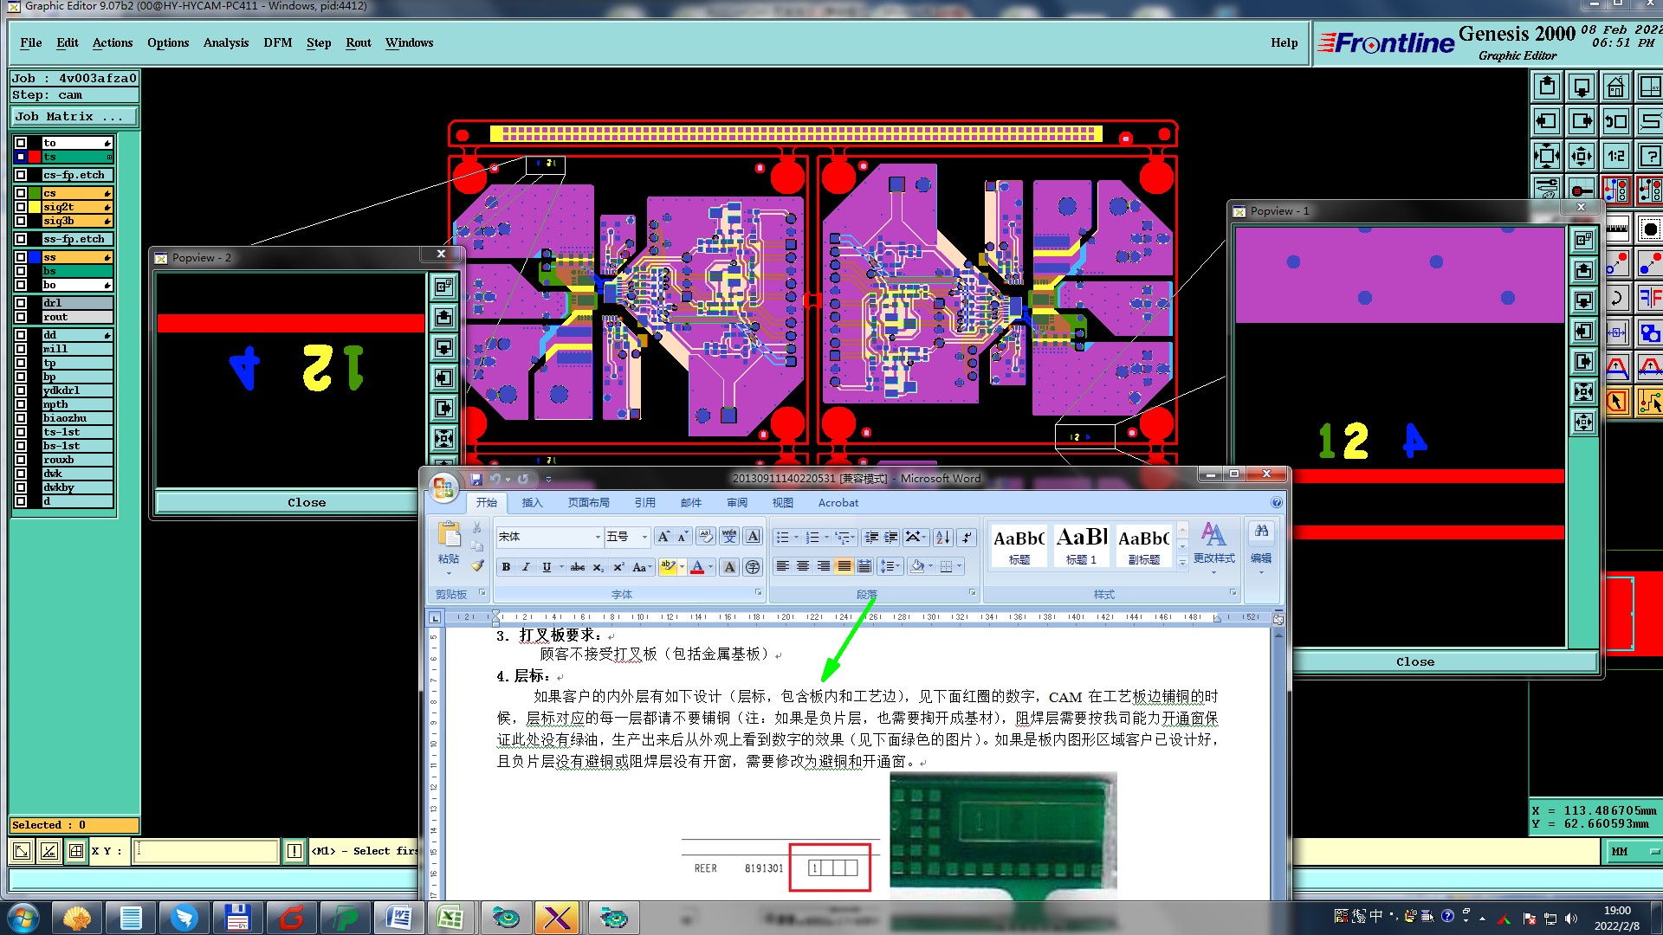Click Close button in Popview - 2

pos(307,503)
